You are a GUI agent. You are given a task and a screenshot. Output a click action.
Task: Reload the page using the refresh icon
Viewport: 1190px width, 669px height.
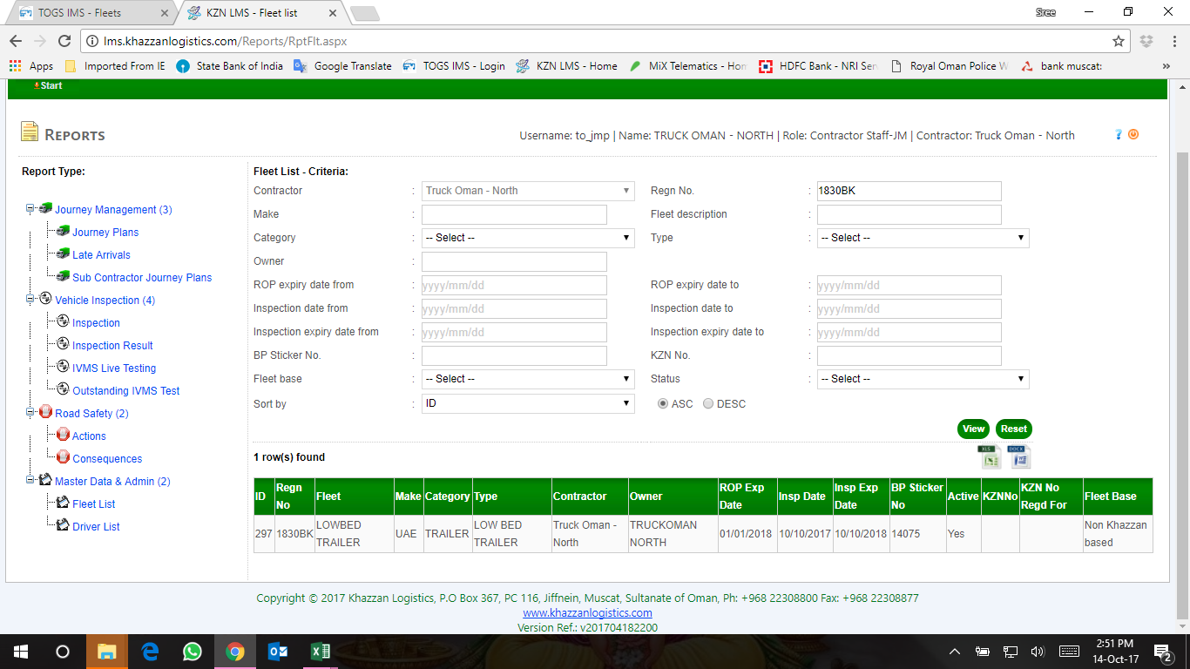(x=64, y=41)
